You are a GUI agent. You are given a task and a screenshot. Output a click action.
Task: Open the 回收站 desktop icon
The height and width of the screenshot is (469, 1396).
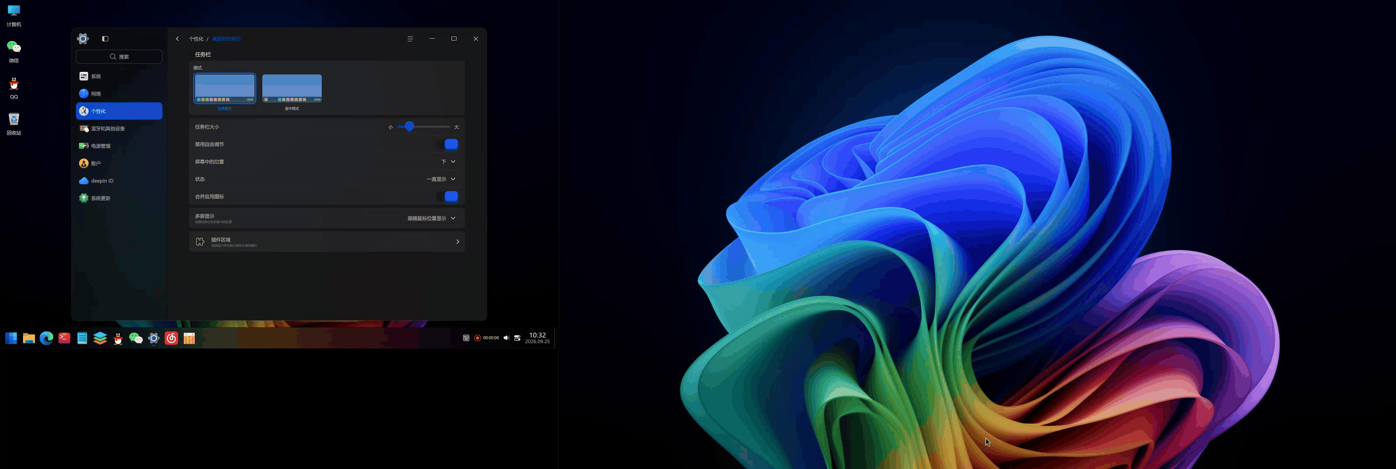pyautogui.click(x=14, y=124)
